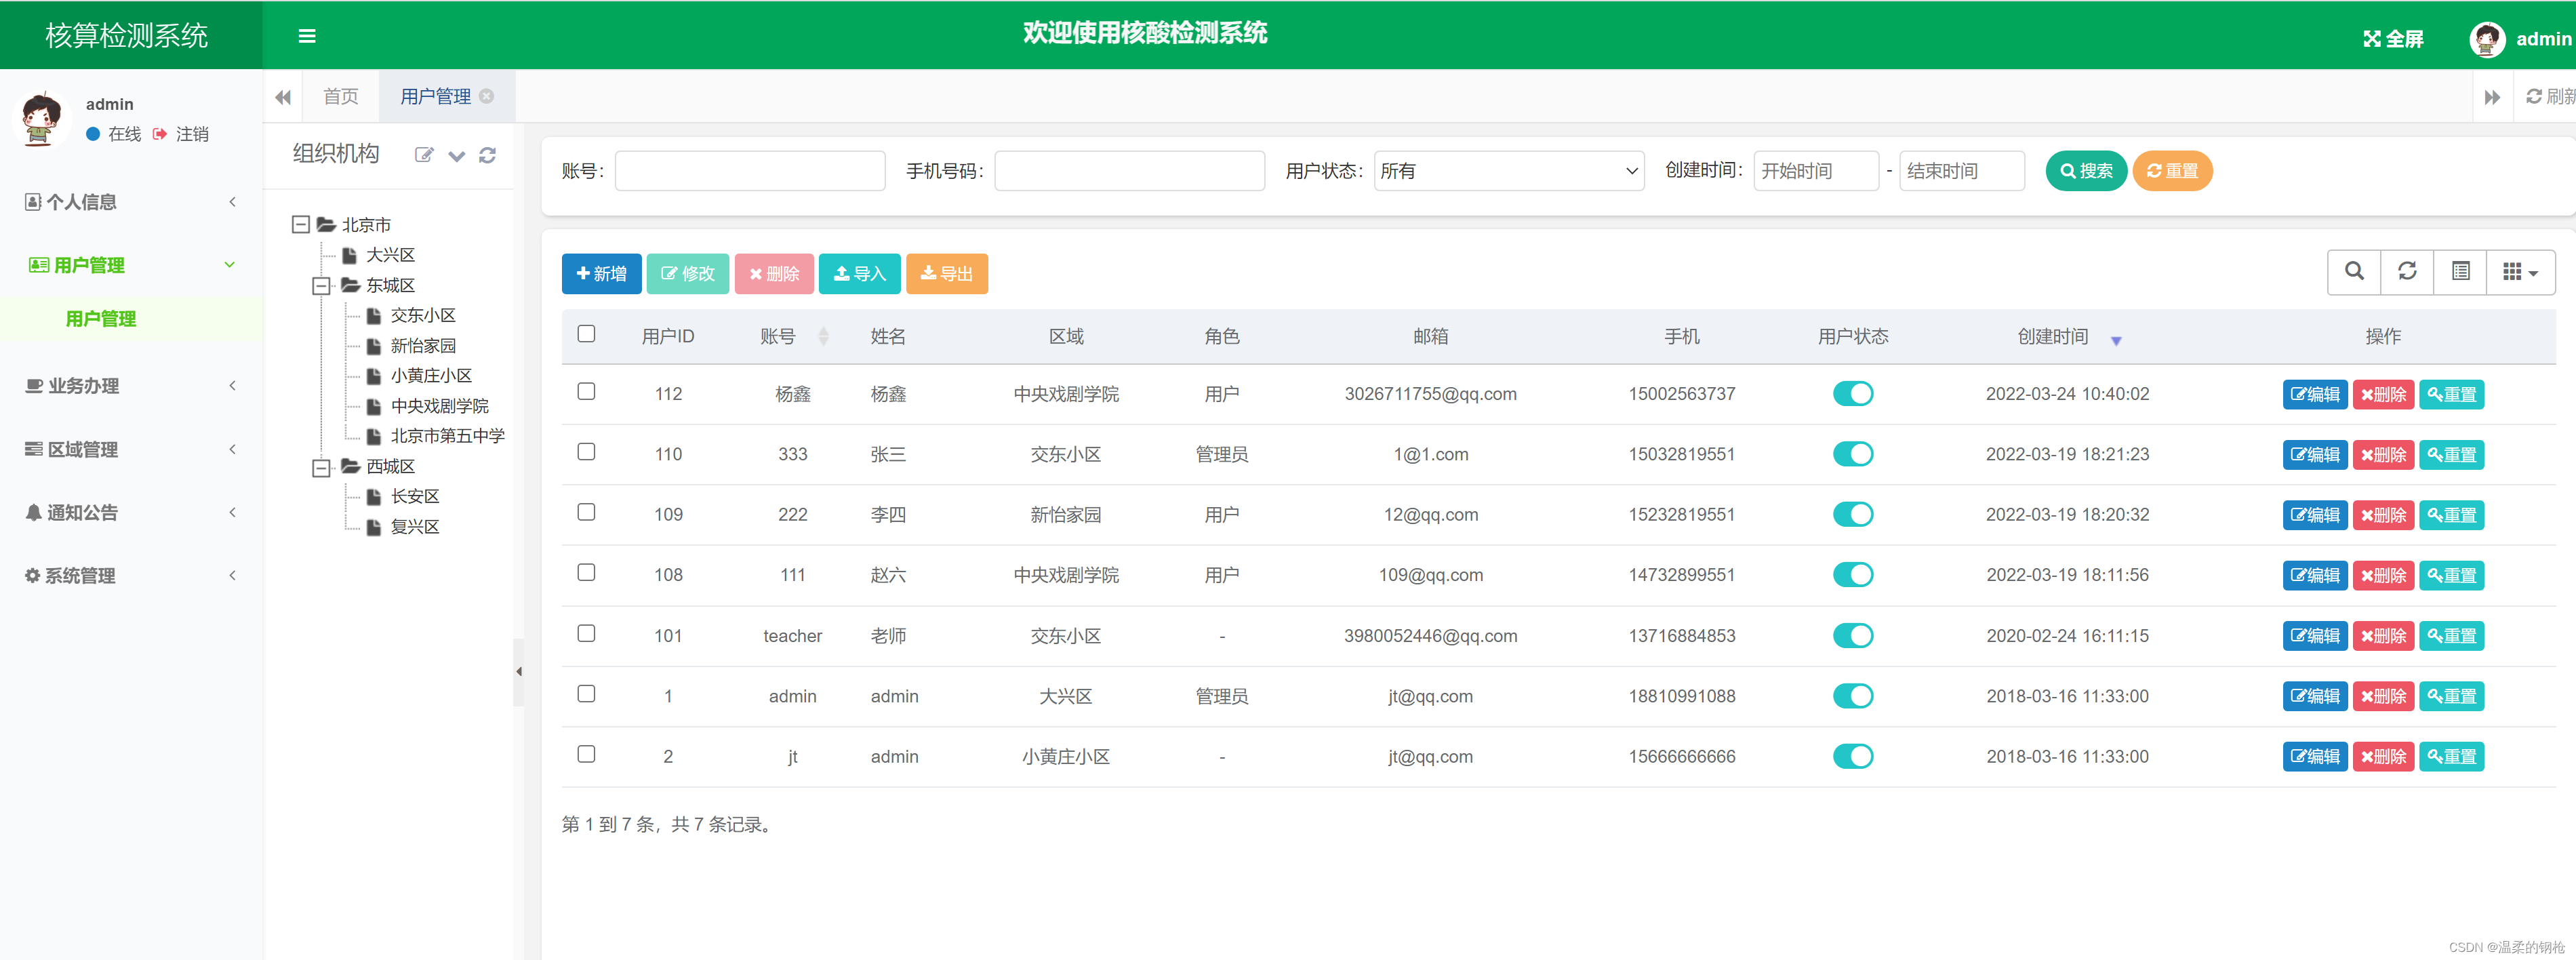This screenshot has height=960, width=2576.
Task: Focus the 账号 input field
Action: [750, 171]
